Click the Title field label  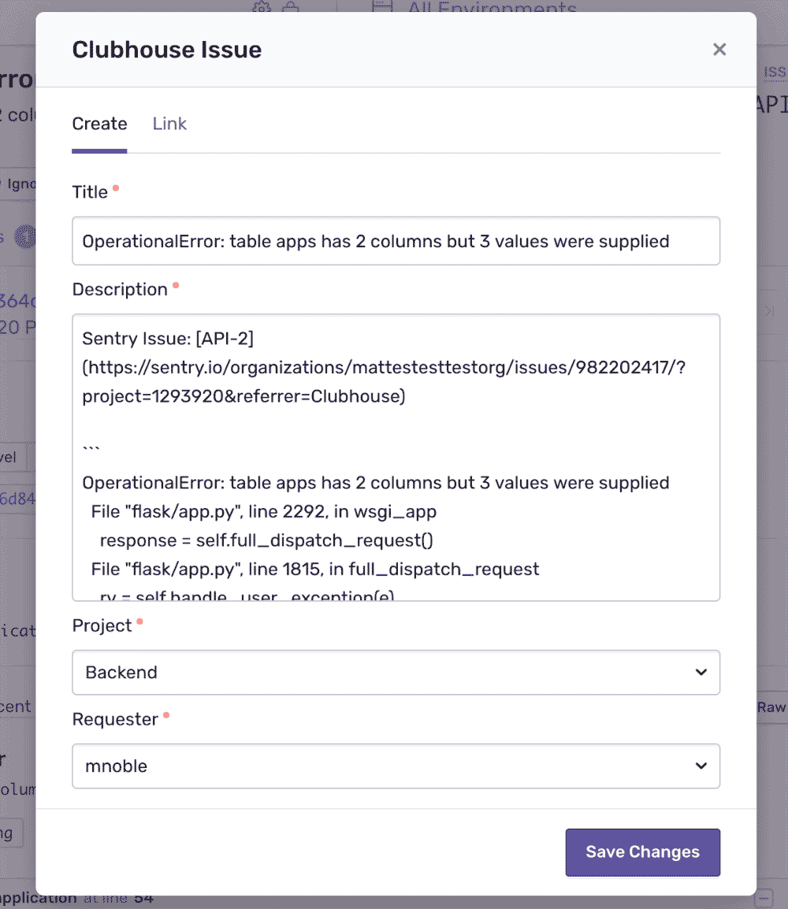(x=90, y=192)
